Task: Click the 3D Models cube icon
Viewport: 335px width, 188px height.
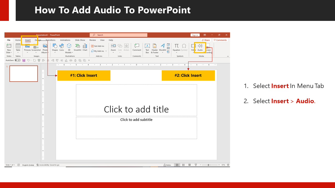Action: [69, 46]
